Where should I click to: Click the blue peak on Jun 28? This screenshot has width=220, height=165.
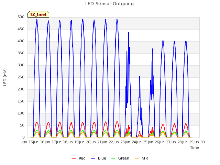pyautogui.click(x=186, y=41)
